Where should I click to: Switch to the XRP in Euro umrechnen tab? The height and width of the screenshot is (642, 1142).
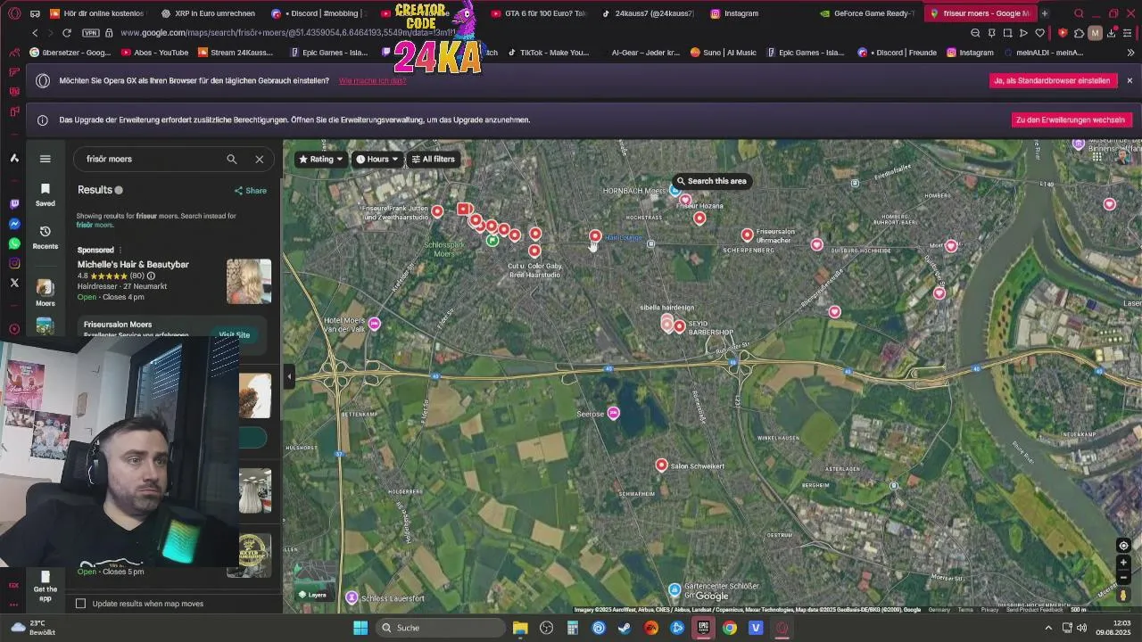pos(207,13)
